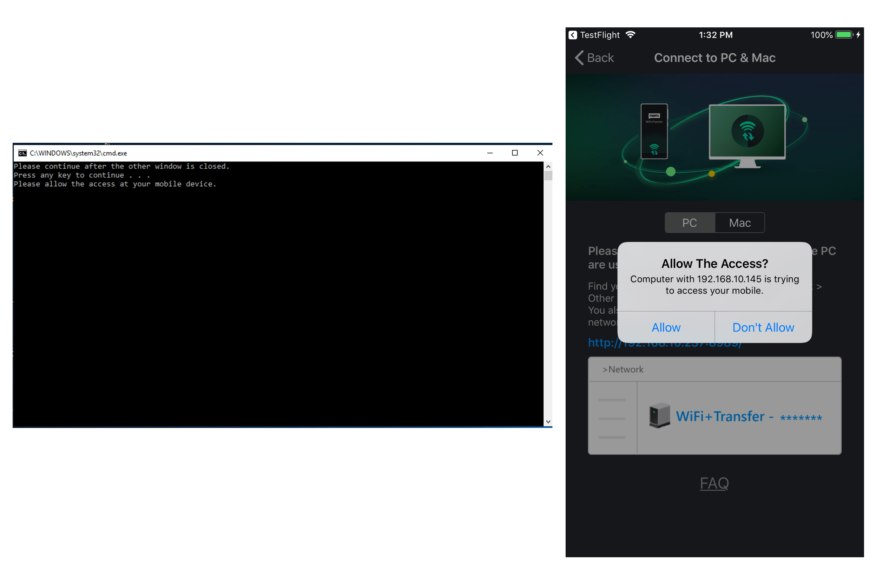The height and width of the screenshot is (579, 883).
Task: Tap Don't Allow in the dialog
Action: coord(763,327)
